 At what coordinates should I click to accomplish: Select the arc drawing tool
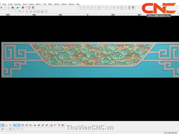[20, 12]
